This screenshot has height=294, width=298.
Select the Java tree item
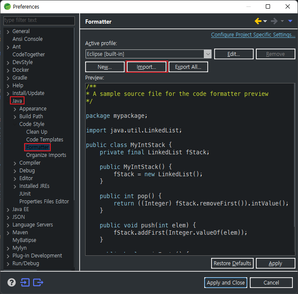pyautogui.click(x=17, y=101)
